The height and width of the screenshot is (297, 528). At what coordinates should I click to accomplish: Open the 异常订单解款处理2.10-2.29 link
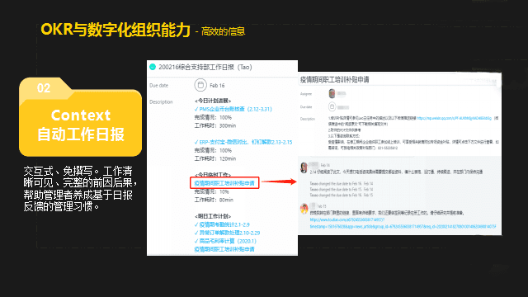click(x=227, y=233)
